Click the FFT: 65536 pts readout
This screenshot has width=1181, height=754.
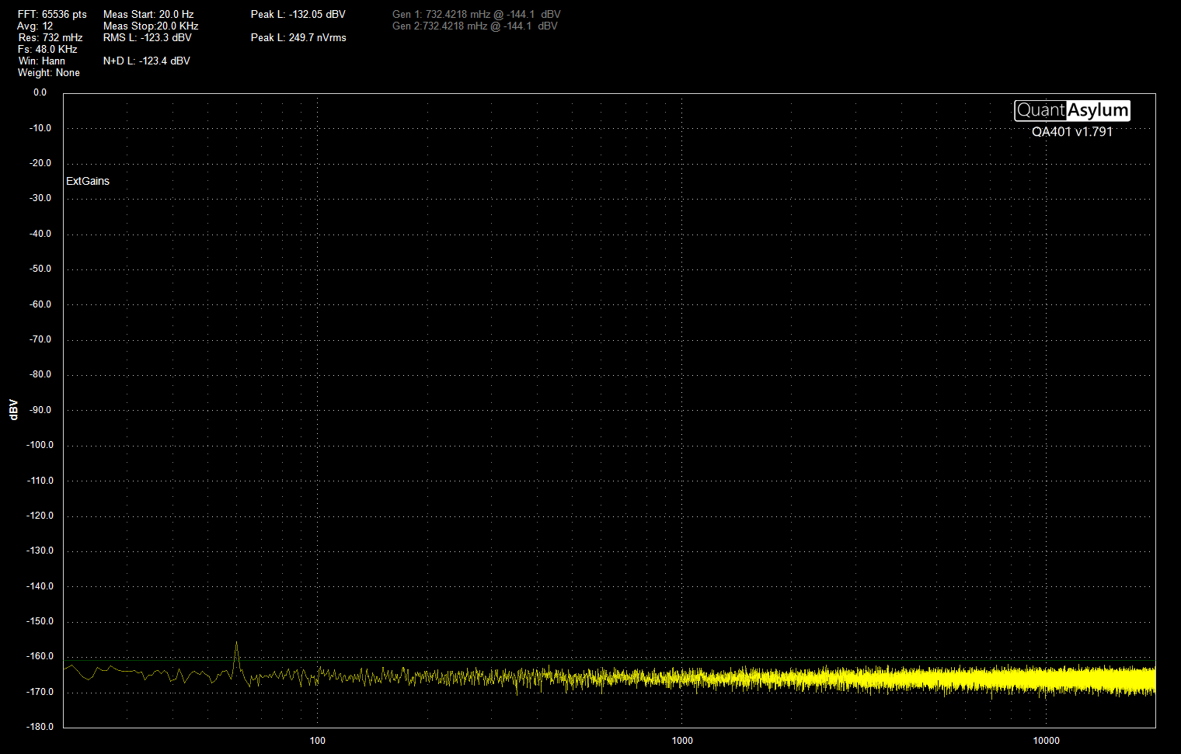tap(52, 15)
